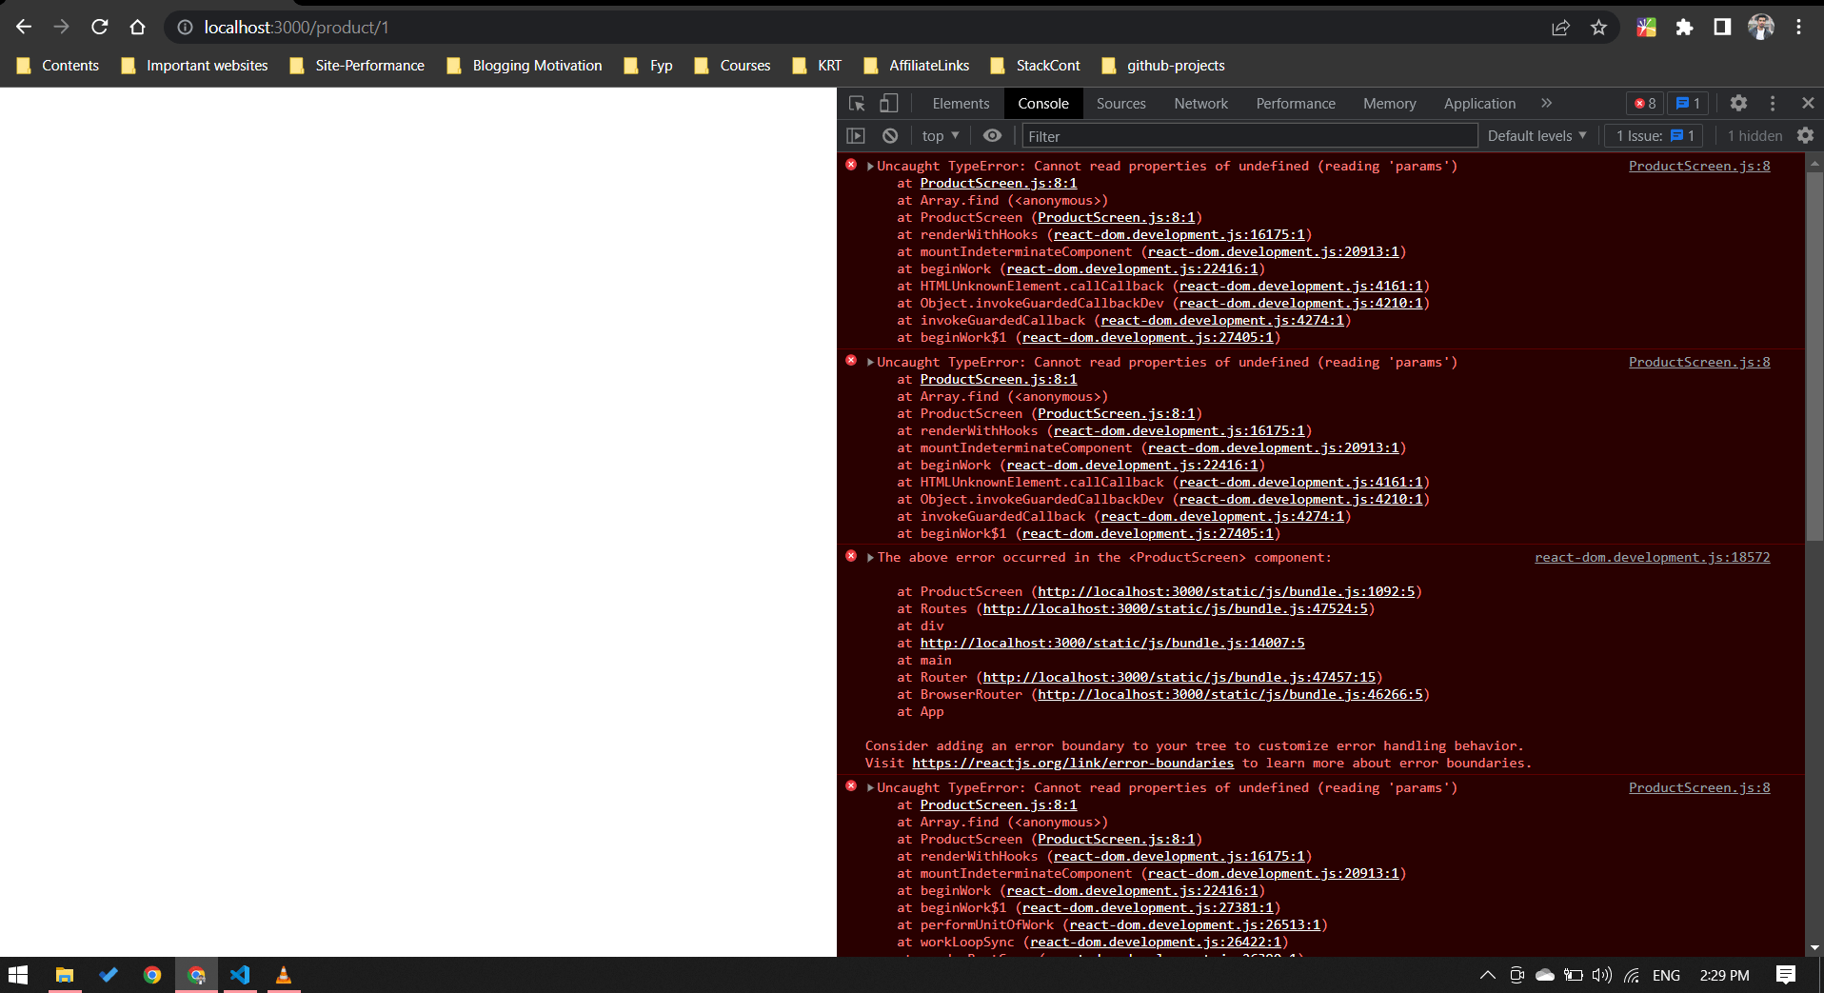The width and height of the screenshot is (1824, 993).
Task: Open the Windows Start menu
Action: point(18,975)
